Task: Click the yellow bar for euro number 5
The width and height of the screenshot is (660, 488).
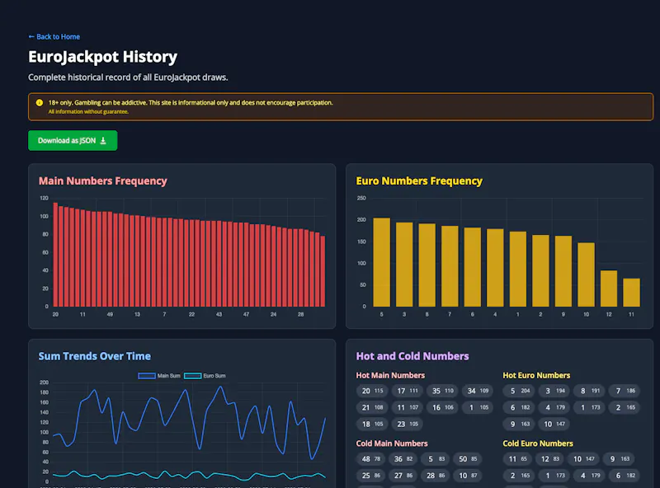Action: click(x=381, y=262)
